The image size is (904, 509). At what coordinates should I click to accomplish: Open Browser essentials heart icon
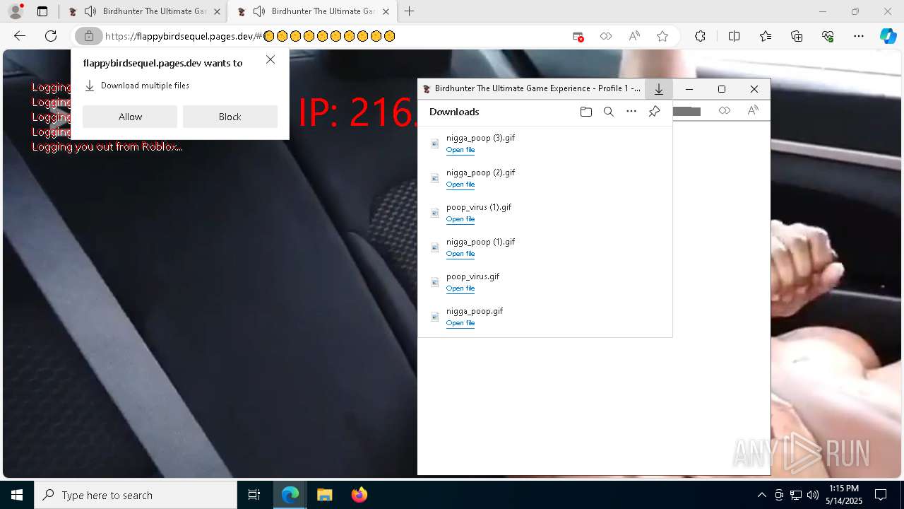coord(828,37)
